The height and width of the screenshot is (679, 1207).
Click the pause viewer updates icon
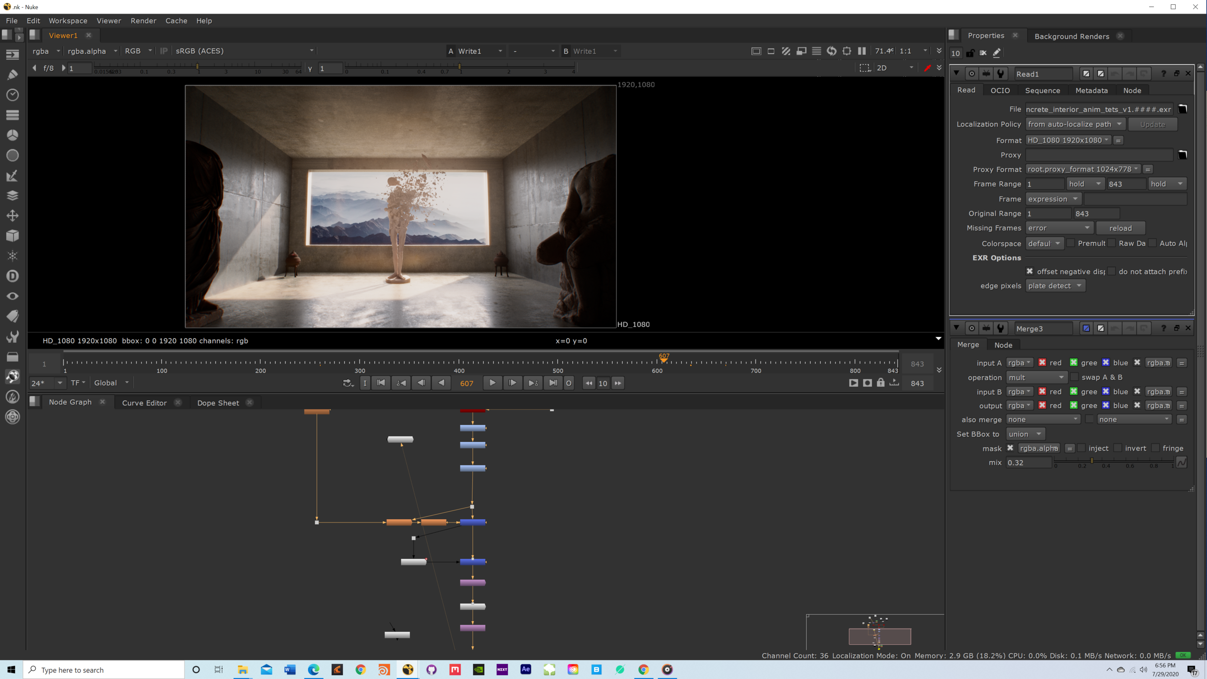(862, 51)
